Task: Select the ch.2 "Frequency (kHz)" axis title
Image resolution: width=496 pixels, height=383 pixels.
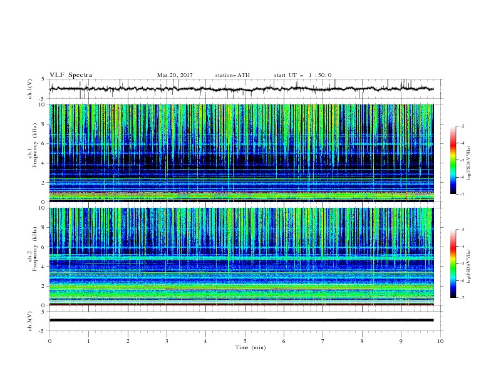Action: click(35, 249)
